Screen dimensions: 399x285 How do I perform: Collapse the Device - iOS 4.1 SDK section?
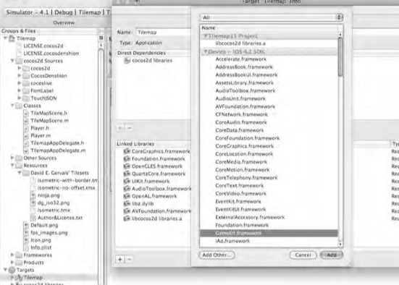click(206, 51)
